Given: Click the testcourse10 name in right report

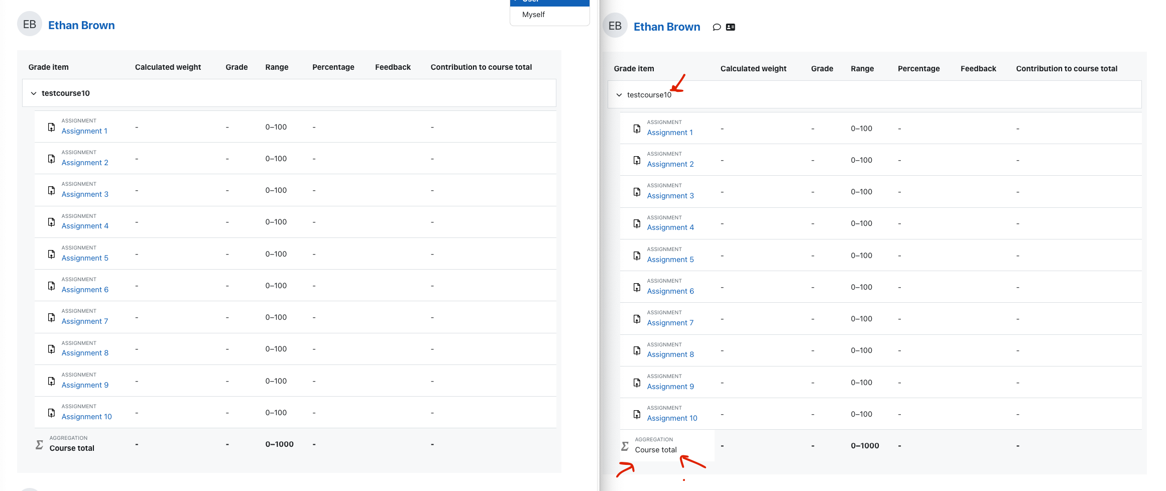Looking at the screenshot, I should tap(649, 95).
